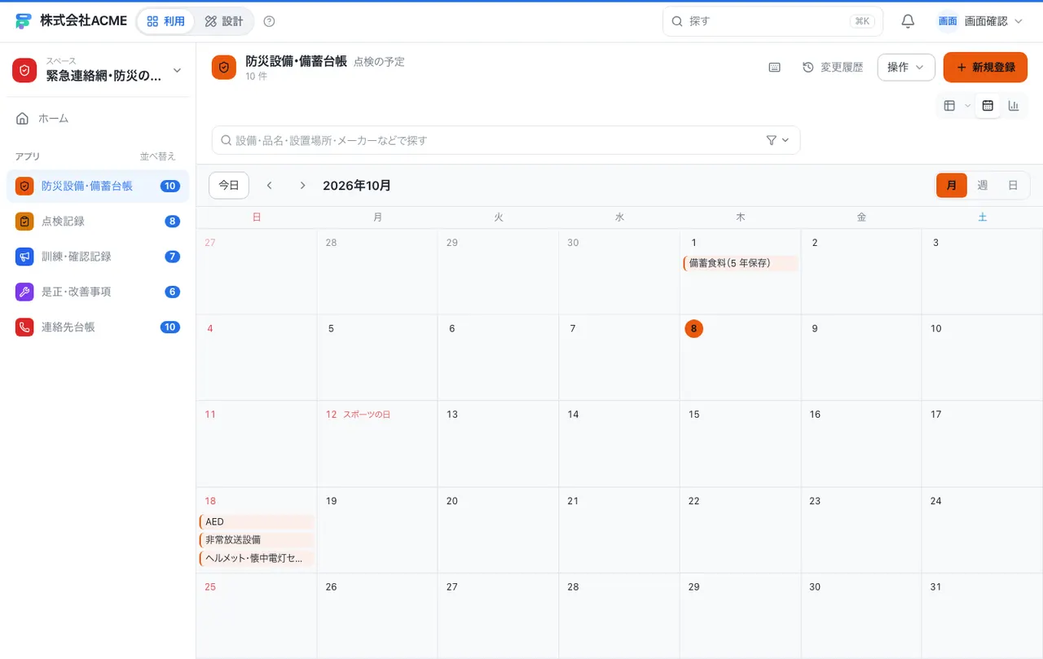Open the 非常放送設備 calendar event
This screenshot has width=1043, height=659.
(256, 540)
